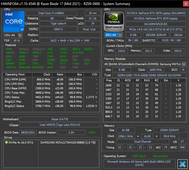Click the Intel Core i7 logo
Viewport: 189px width, 170px height.
click(13, 21)
